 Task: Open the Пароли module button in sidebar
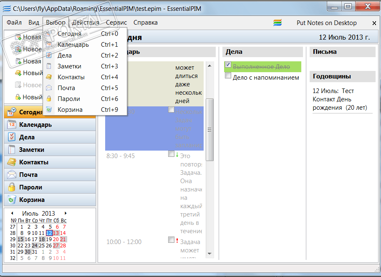50,187
